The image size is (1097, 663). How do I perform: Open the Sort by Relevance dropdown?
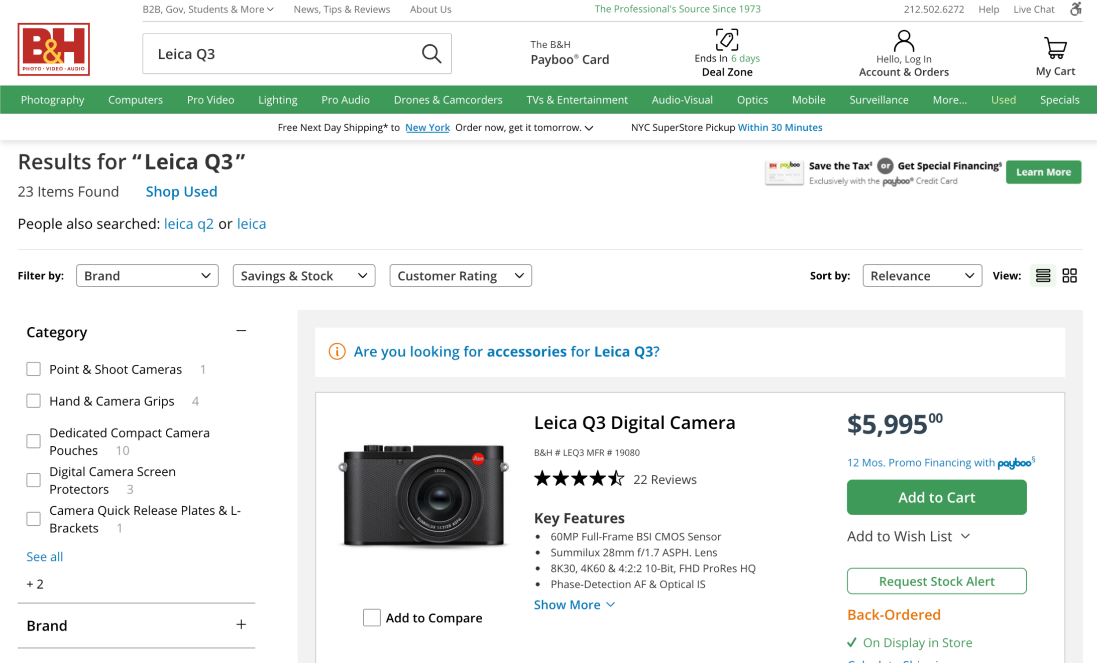922,275
